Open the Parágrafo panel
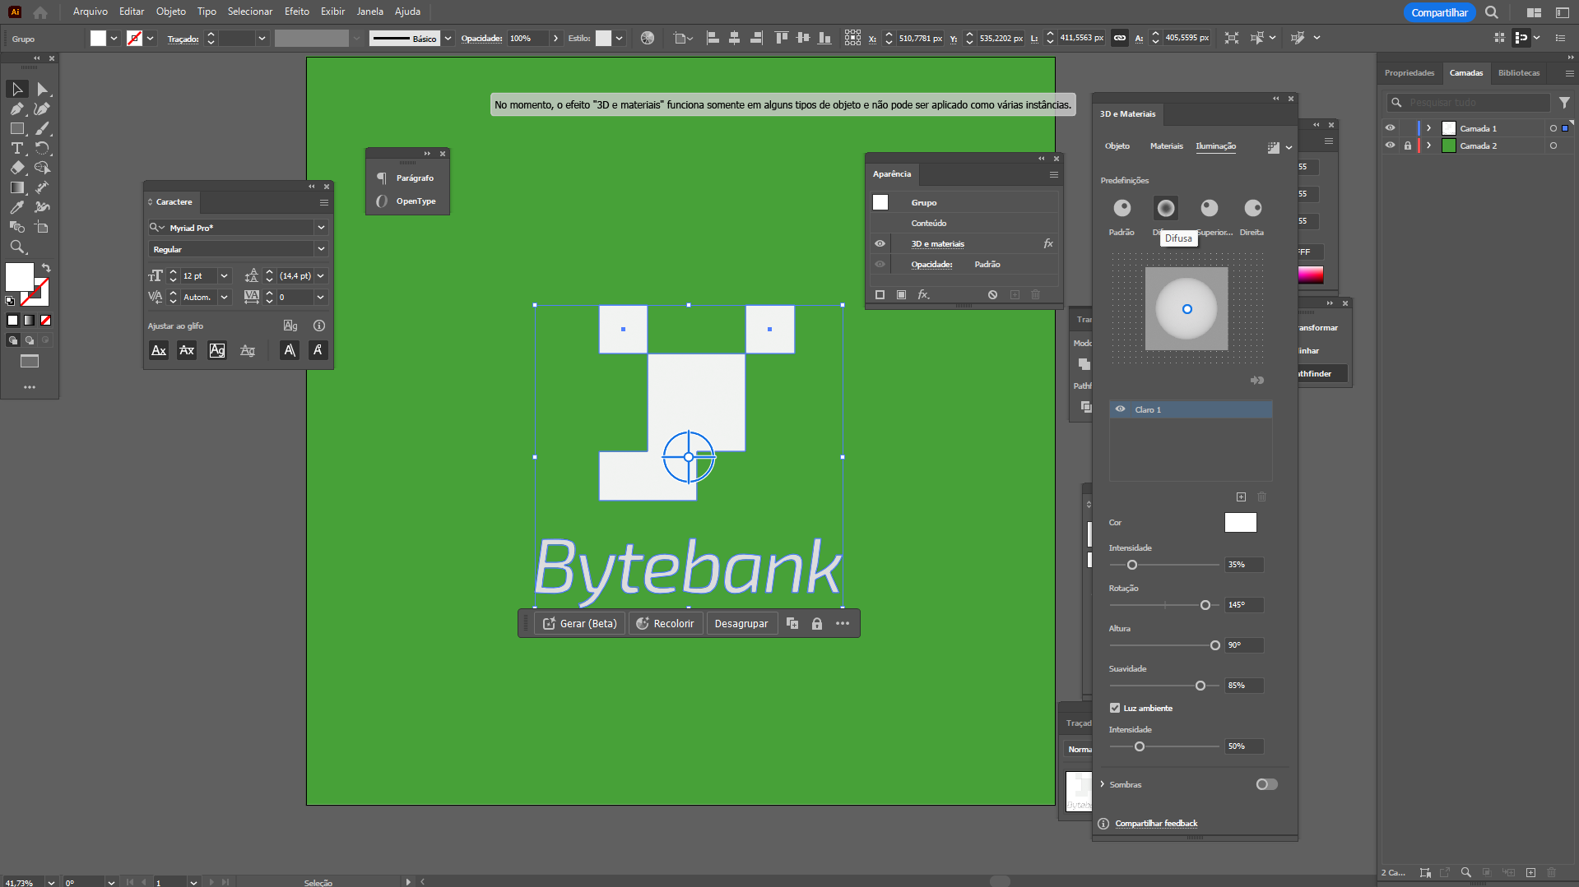This screenshot has width=1579, height=887. 407,178
